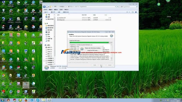This screenshot has width=182, height=102.
Task: Open the 工具(T) menu
Action: pos(61,10)
